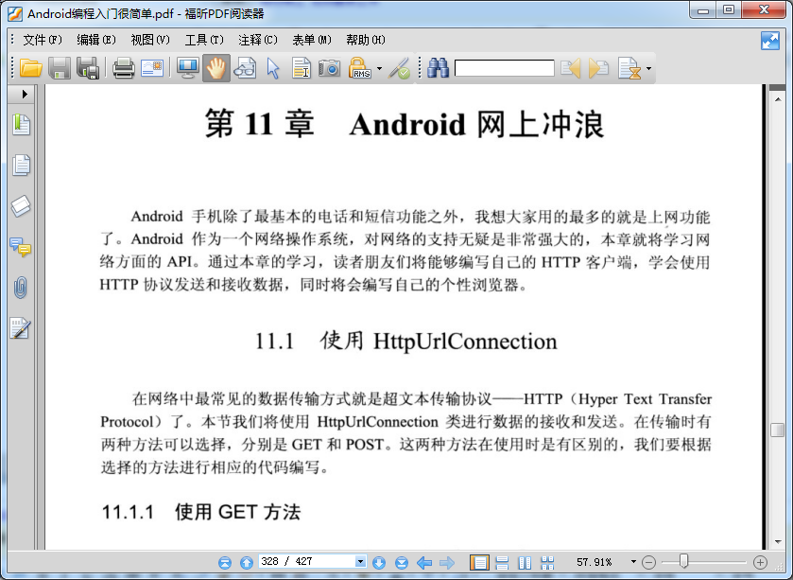Click the vertical scrollbar down arrow
793x580 pixels.
tap(778, 542)
